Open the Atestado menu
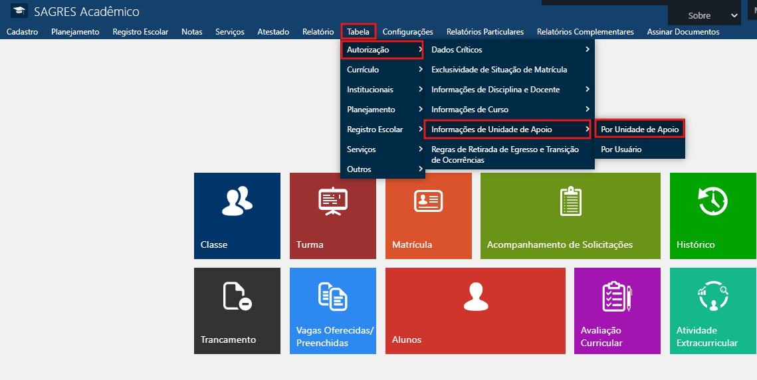Viewport: 757px width, 380px height. tap(273, 32)
